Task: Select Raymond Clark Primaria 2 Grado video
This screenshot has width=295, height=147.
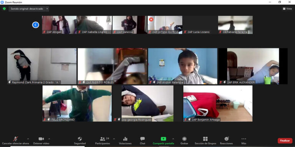Action: pos(42,66)
